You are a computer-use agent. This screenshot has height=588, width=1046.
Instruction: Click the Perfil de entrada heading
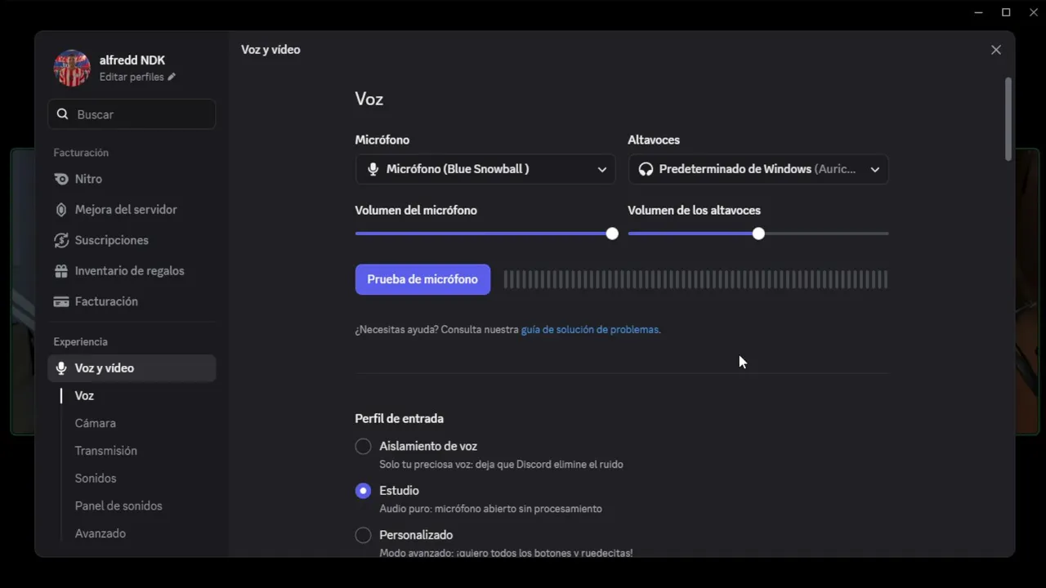[399, 419]
